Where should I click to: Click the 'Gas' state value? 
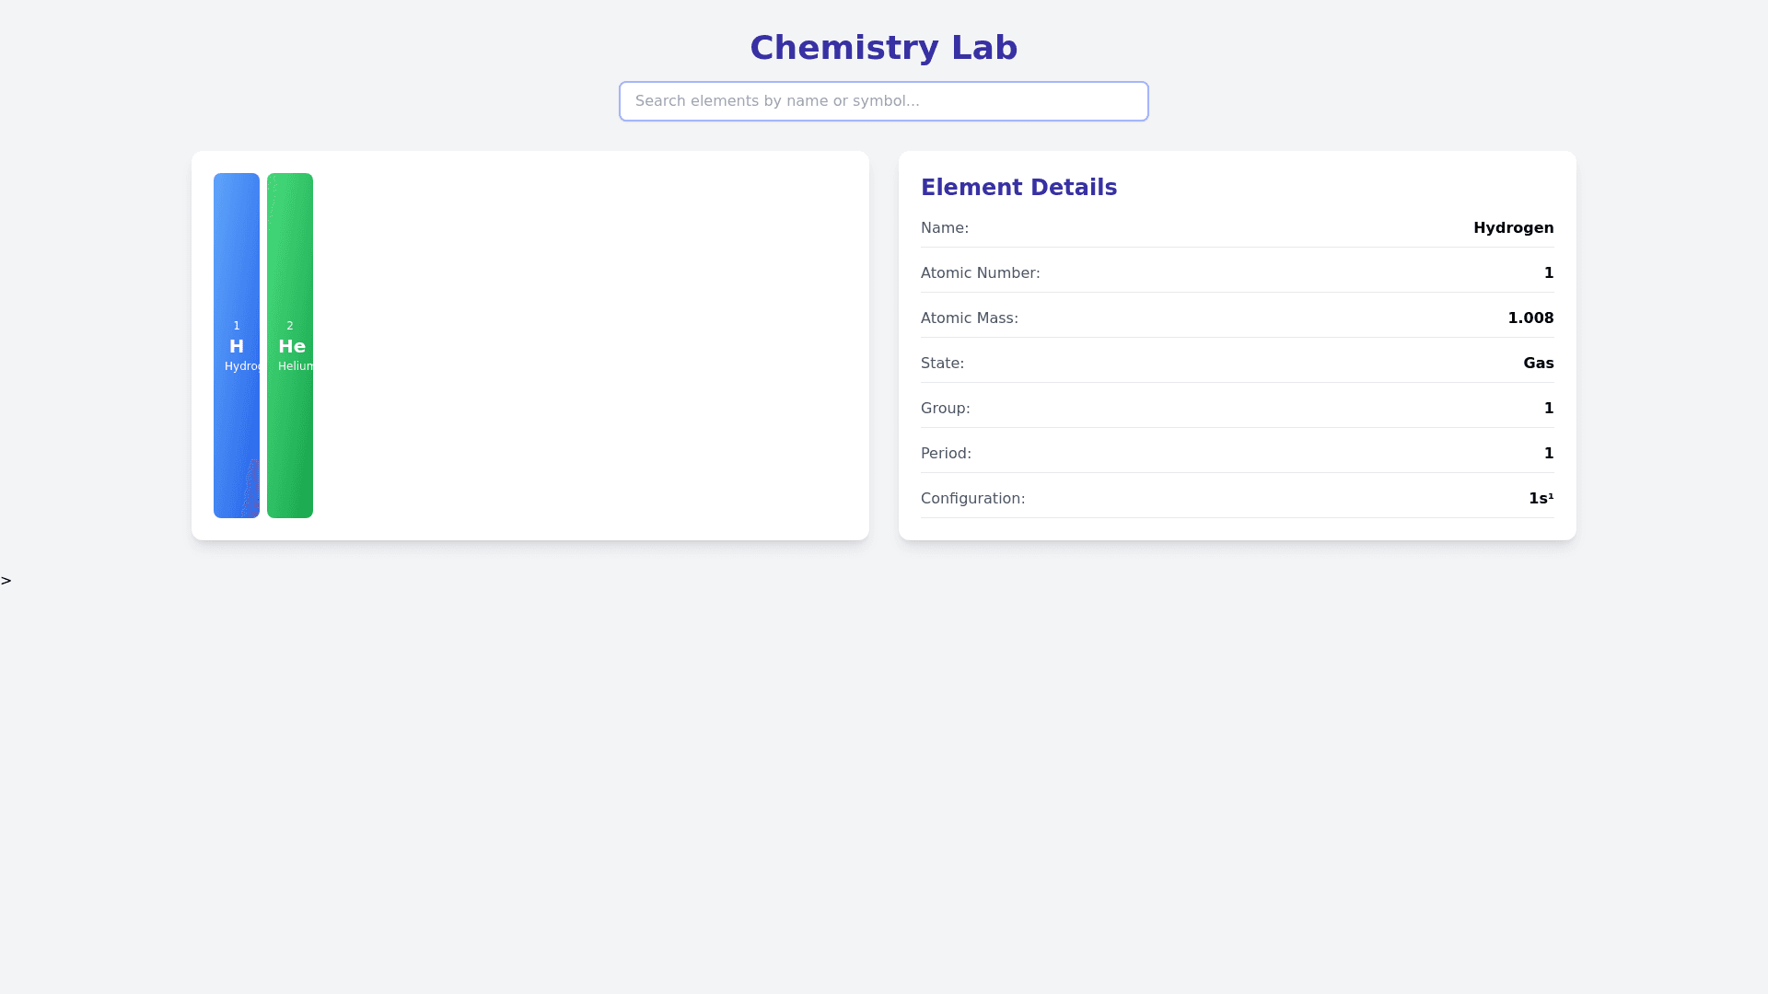(x=1538, y=364)
